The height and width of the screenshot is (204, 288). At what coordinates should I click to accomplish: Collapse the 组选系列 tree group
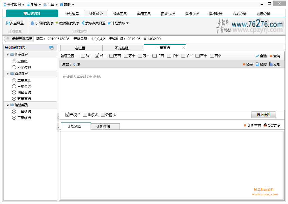[x=8, y=105]
